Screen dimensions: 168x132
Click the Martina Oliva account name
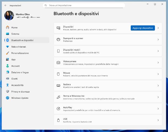pos(23,14)
